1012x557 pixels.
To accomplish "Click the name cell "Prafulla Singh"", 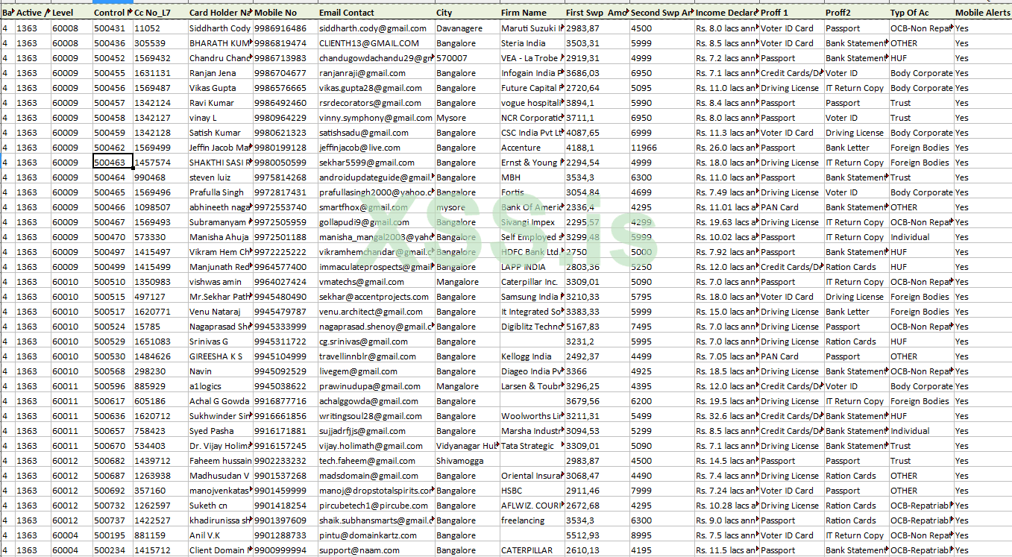I will click(x=220, y=192).
